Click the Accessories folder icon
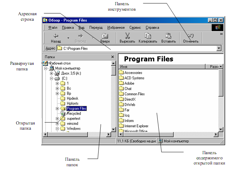Screen dimensions: 240x170 [x=121, y=72]
